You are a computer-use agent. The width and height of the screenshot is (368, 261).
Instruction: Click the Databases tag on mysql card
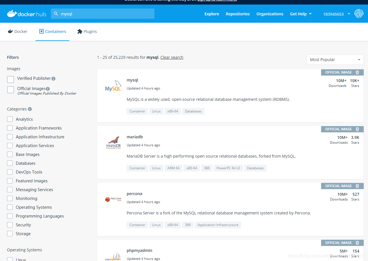(x=193, y=111)
